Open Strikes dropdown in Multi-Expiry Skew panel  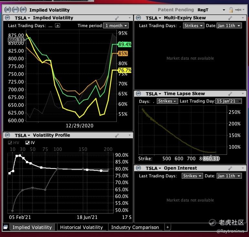193,26
